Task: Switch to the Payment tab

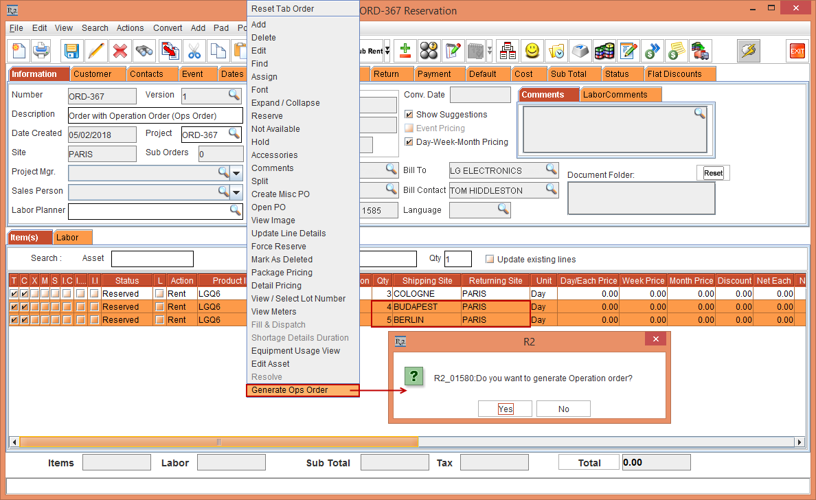Action: point(433,74)
